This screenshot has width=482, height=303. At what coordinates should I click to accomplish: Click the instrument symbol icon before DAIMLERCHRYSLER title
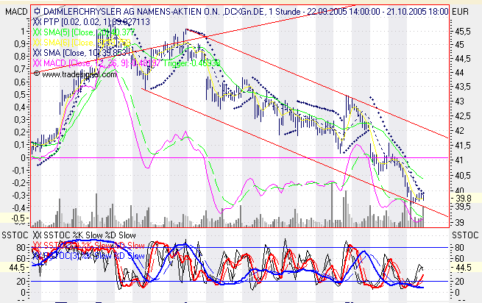(38, 12)
